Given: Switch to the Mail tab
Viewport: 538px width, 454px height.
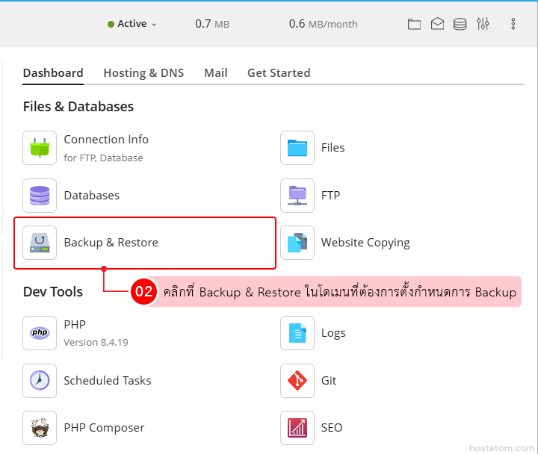Looking at the screenshot, I should pyautogui.click(x=216, y=73).
